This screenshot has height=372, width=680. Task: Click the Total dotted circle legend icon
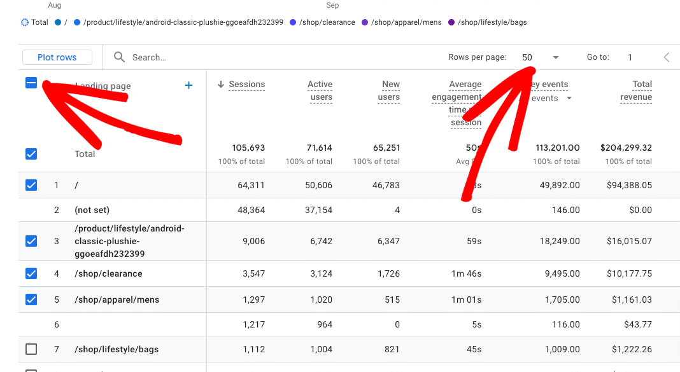point(25,22)
